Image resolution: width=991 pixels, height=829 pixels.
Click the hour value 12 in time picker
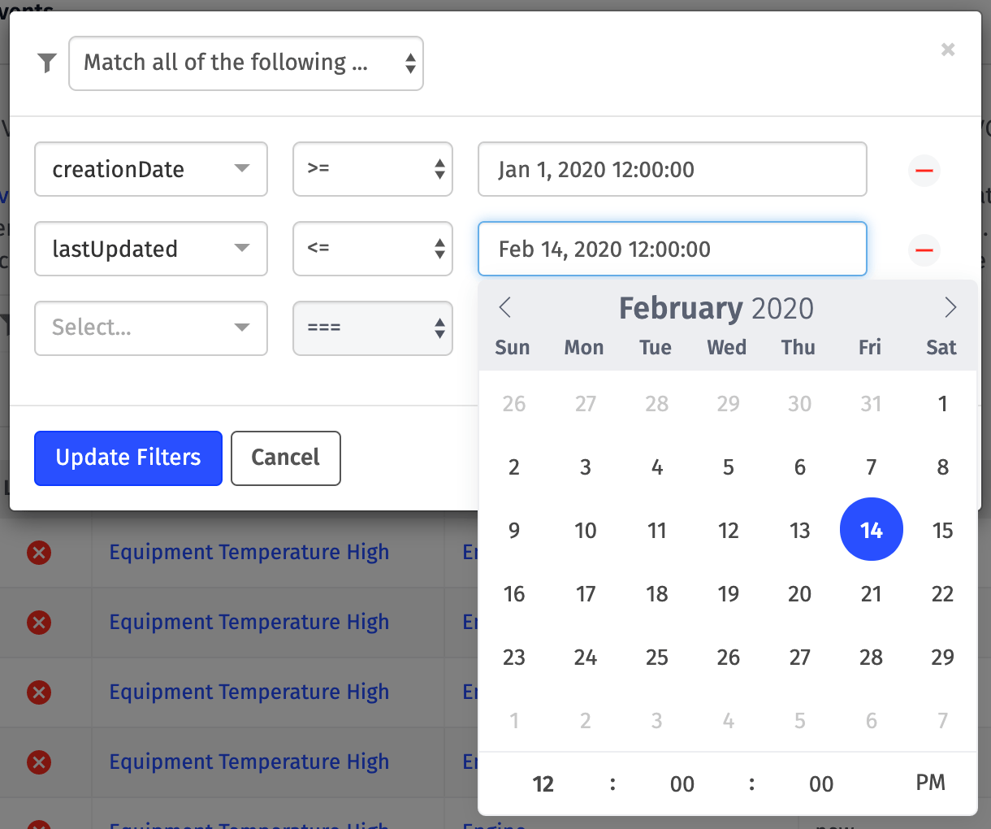pos(543,783)
